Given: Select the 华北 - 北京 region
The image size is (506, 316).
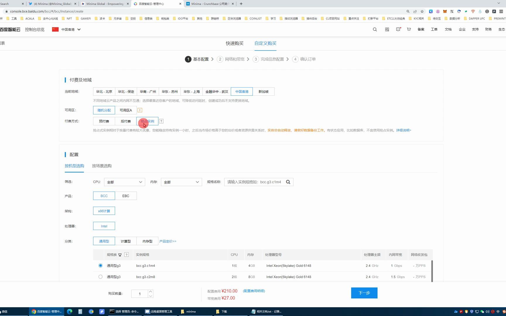Looking at the screenshot, I should (104, 92).
